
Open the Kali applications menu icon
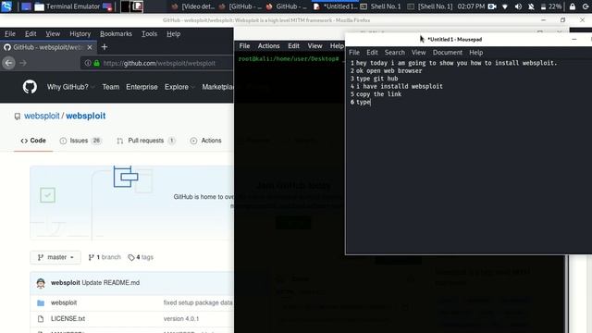[x=6, y=6]
